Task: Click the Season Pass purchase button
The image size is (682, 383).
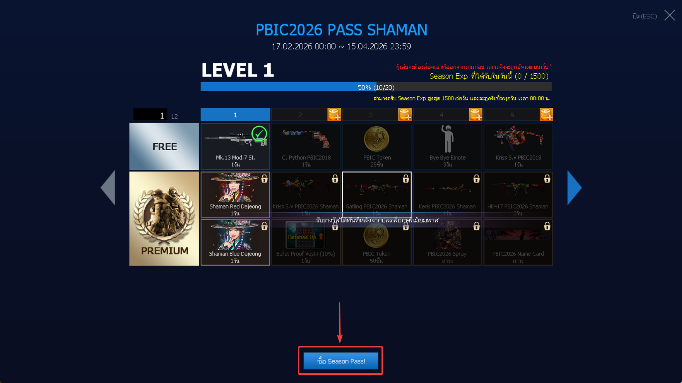Action: pos(341,361)
